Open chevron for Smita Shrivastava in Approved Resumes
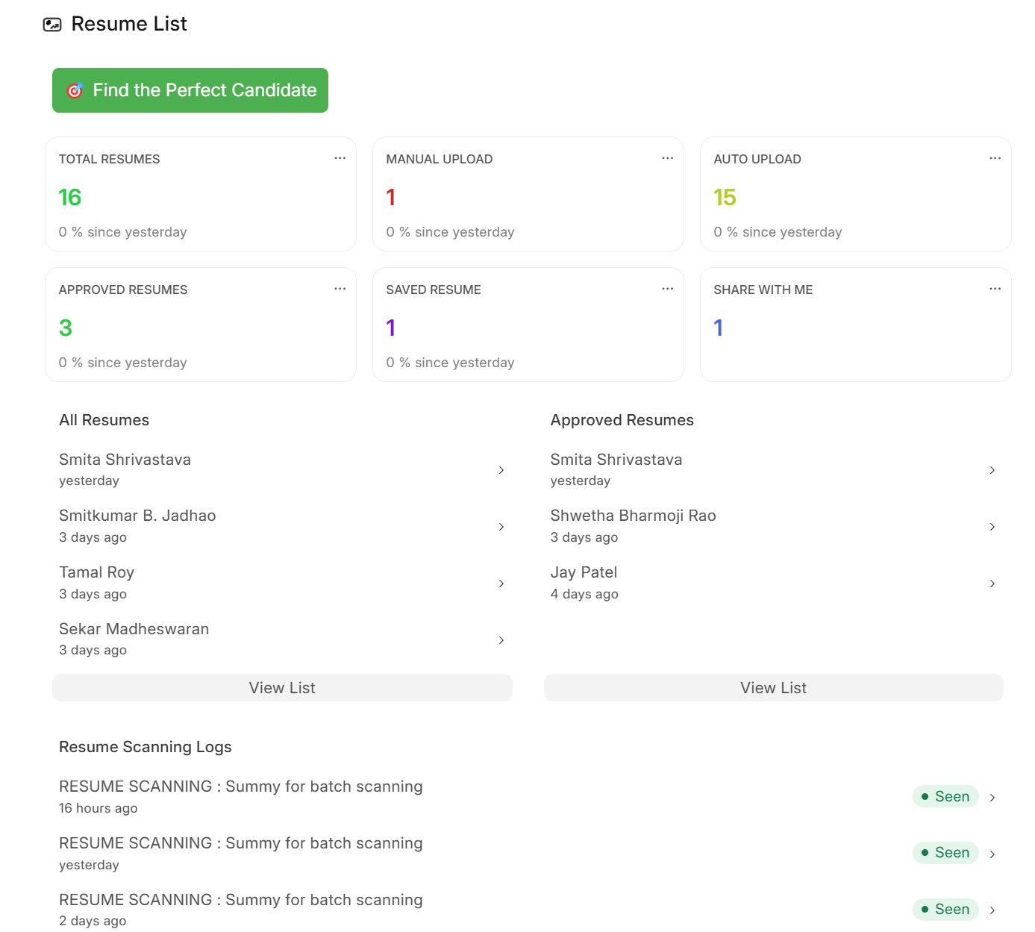Image resolution: width=1035 pixels, height=932 pixels. pos(992,470)
